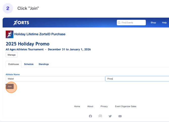Screen dimensions: 169x122
Task: Switch to the Clubhouse tab
Action: pyautogui.click(x=13, y=64)
